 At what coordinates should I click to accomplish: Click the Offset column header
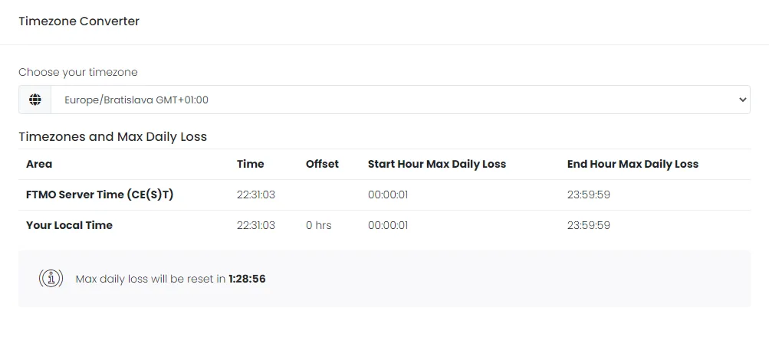(322, 164)
